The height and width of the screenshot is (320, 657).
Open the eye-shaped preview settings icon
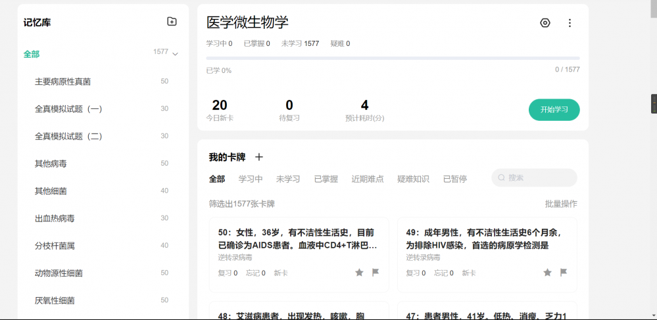tap(545, 22)
